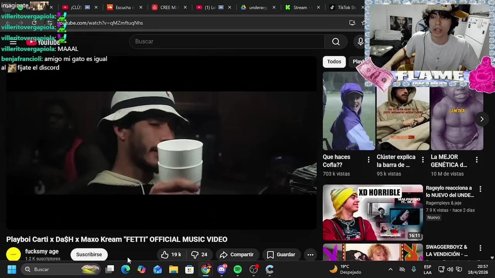495x278 pixels.
Task: Open the volume icon in the system tray
Action: pos(450,269)
